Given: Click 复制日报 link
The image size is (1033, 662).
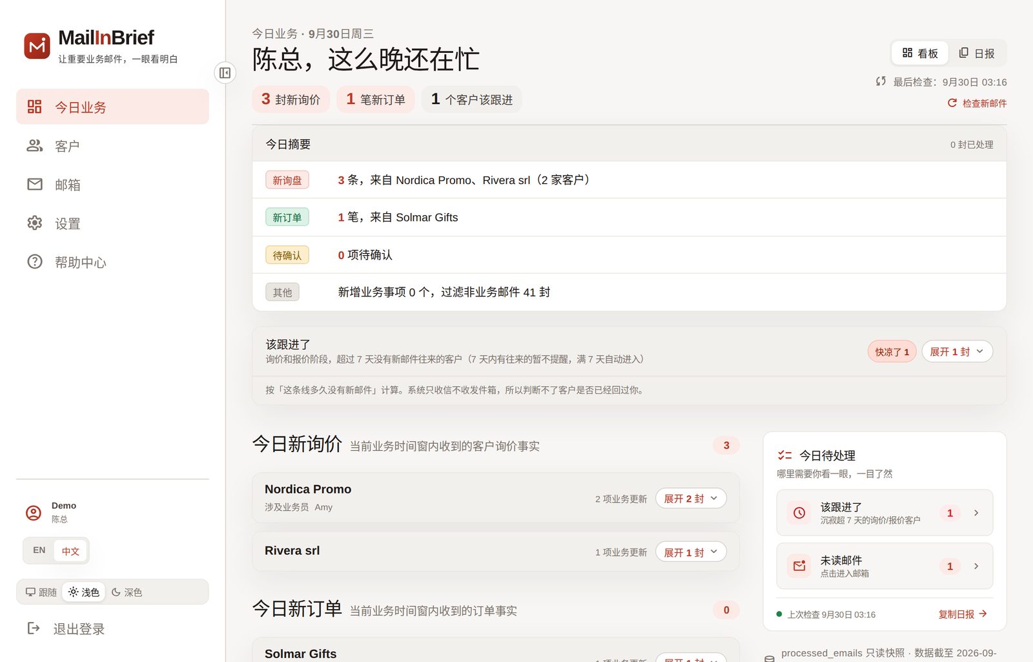Looking at the screenshot, I should click(x=963, y=614).
